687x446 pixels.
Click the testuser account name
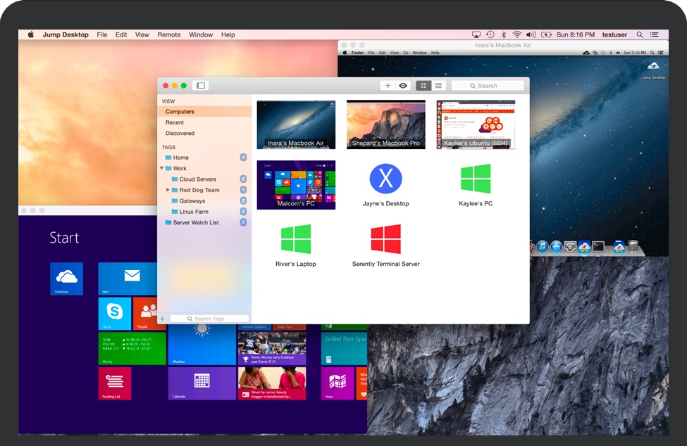pos(614,34)
